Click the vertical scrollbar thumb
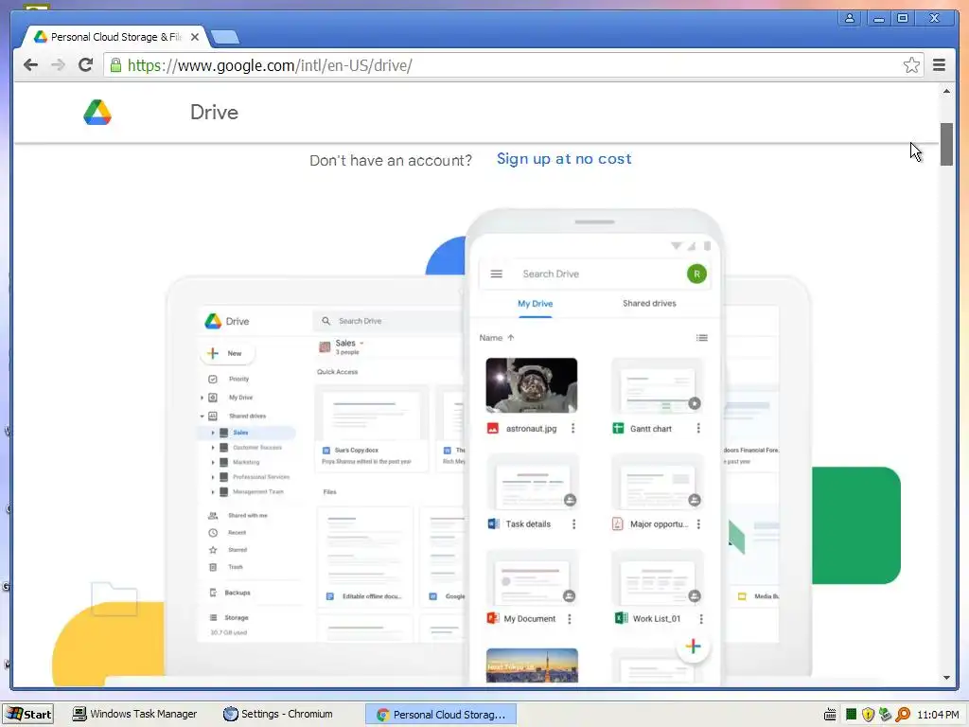 [946, 144]
